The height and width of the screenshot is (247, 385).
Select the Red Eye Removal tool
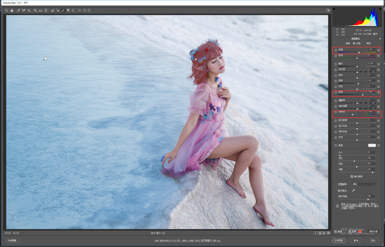58,10
